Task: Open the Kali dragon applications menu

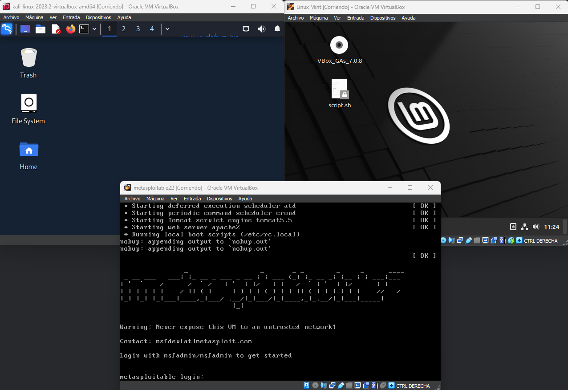Action: [7, 29]
